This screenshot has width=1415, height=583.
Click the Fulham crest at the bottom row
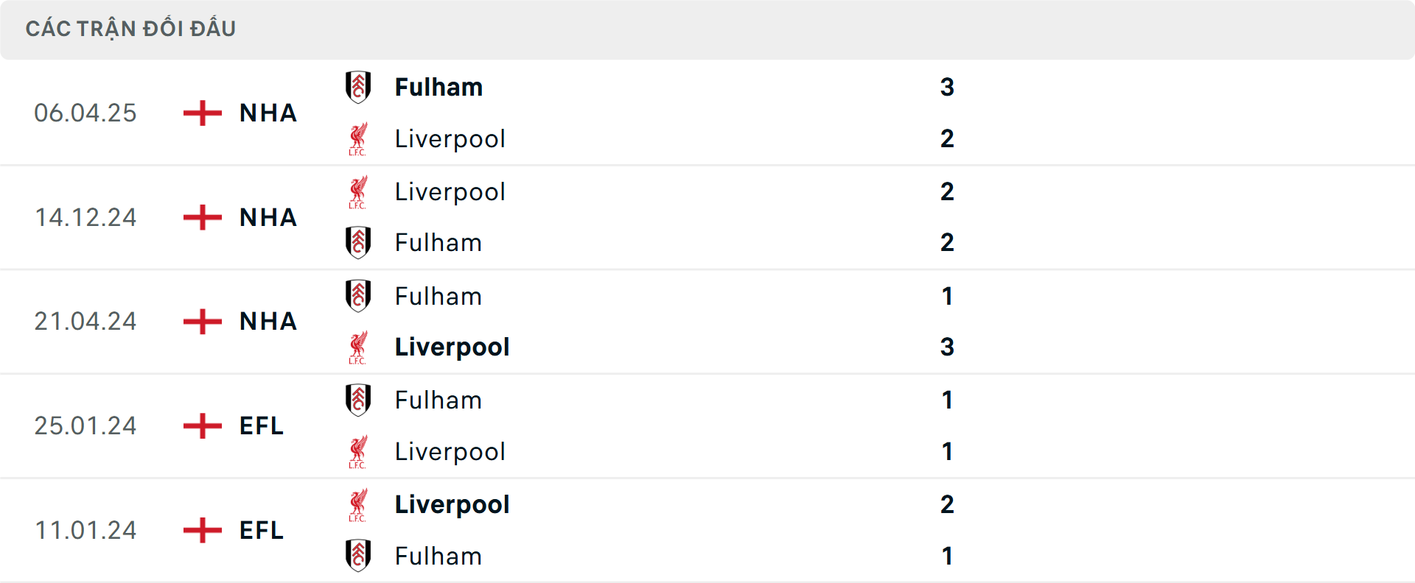tap(359, 556)
